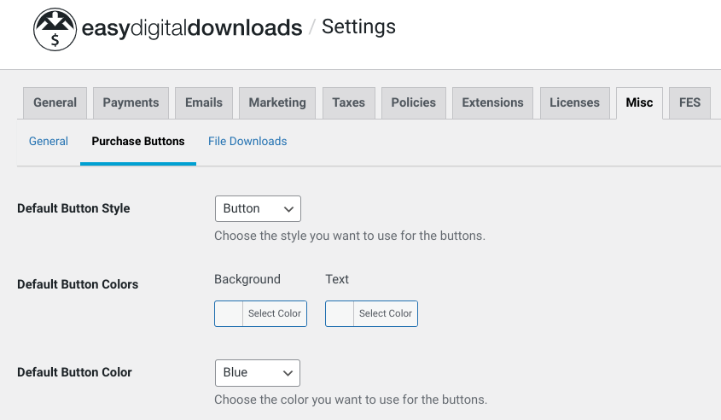The image size is (721, 420).
Task: Click the Text color swatch
Action: (x=340, y=314)
